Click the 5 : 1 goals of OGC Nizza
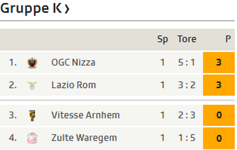The width and height of the screenshot is (237, 150). click(x=187, y=62)
